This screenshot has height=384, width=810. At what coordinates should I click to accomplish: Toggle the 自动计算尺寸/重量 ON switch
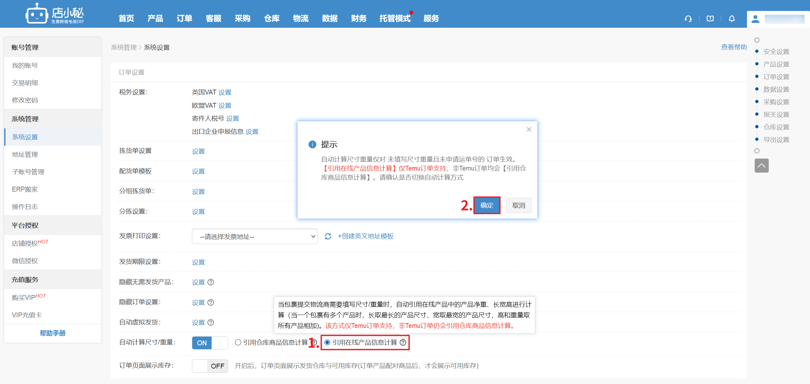click(x=210, y=343)
